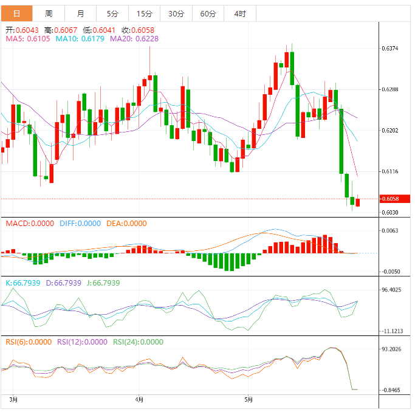415x412 pixels.
Task: Select the 周 weekly timeframe tab
Action: [49, 13]
